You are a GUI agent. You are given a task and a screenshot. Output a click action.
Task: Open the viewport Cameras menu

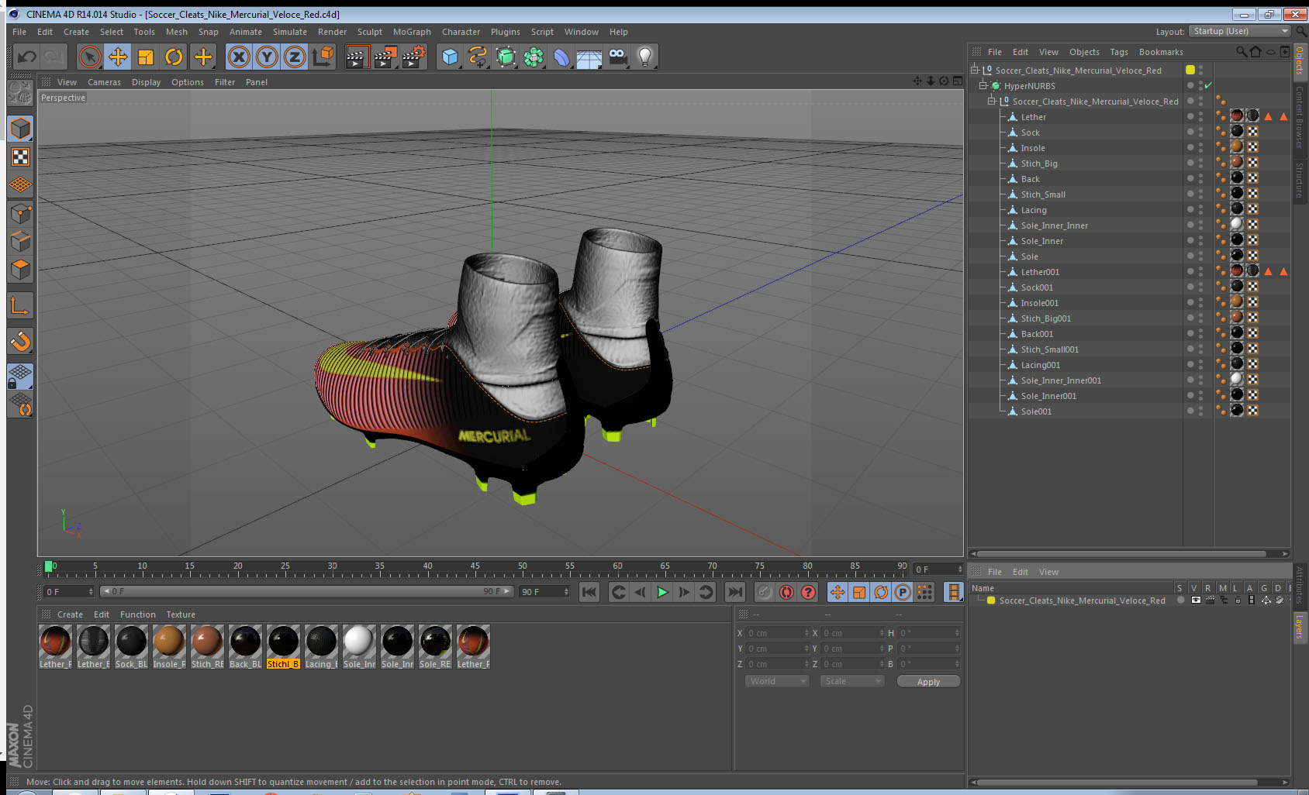[104, 82]
